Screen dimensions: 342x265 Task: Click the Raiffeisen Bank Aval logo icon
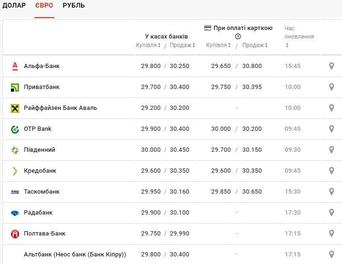15,108
